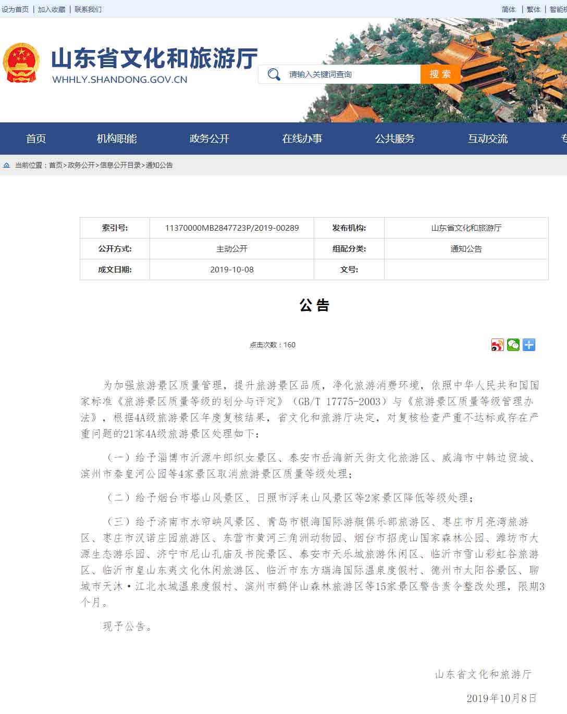Click breadcrumb link 首页
The image size is (567, 714).
point(56,165)
